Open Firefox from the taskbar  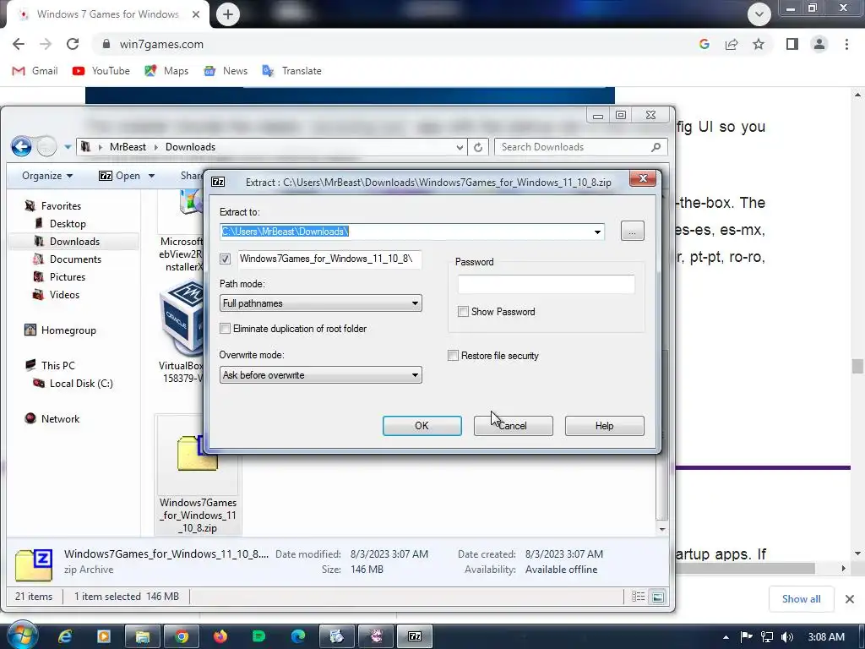point(220,637)
